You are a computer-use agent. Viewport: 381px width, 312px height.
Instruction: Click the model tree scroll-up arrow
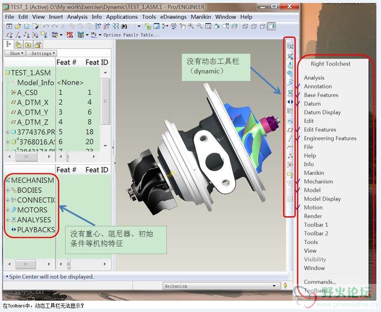(x=105, y=73)
